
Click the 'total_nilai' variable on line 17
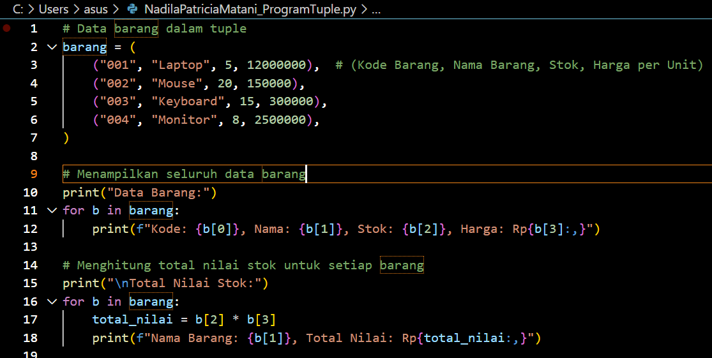click(x=133, y=319)
